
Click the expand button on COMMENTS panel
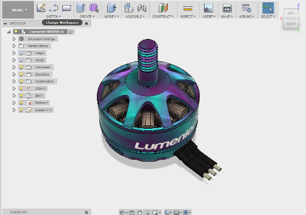pyautogui.click(x=87, y=213)
